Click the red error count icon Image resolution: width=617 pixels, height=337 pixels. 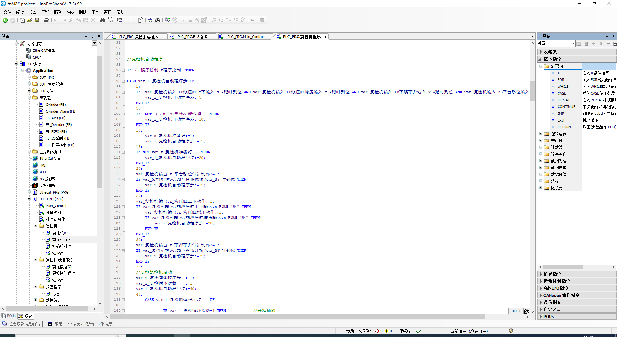[377, 331]
